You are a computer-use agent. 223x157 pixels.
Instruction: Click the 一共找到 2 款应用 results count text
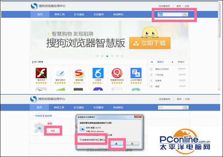click(42, 116)
